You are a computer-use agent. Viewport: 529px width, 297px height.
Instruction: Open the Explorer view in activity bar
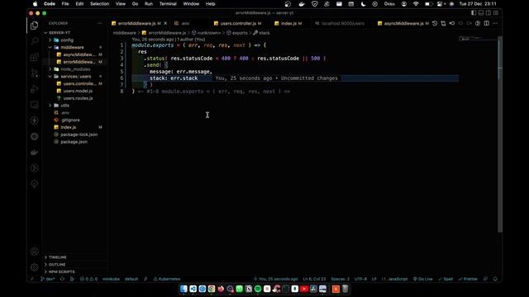pyautogui.click(x=34, y=26)
